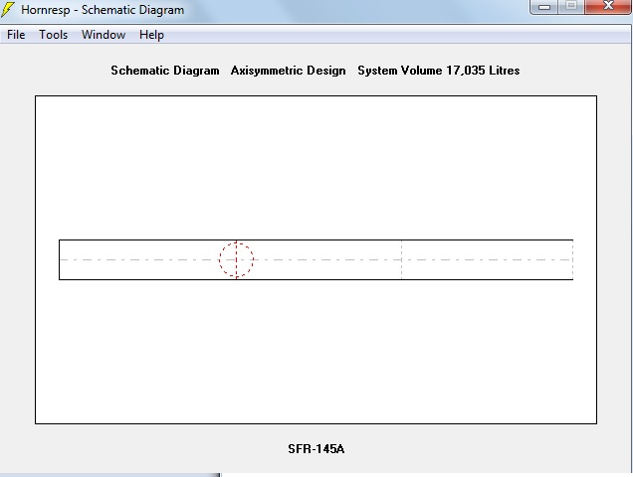633x477 pixels.
Task: Click the red dashed driver circle
Action: click(x=236, y=259)
